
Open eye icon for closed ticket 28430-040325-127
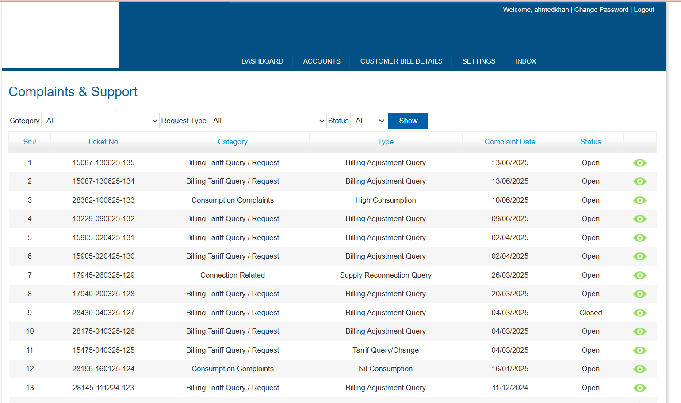click(x=639, y=313)
